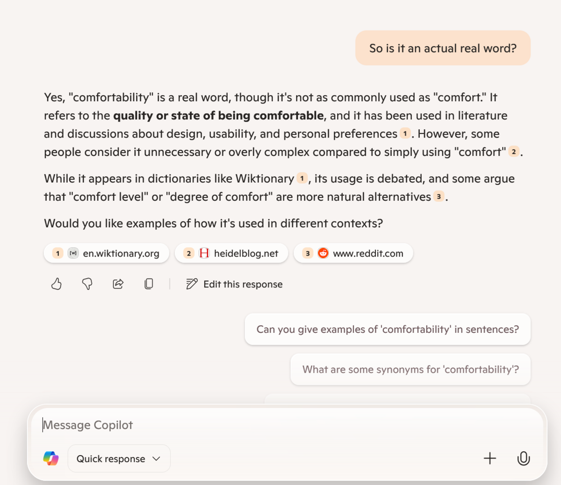This screenshot has width=561, height=485.
Task: Select the examples in sentences suggestion chip
Action: point(387,329)
